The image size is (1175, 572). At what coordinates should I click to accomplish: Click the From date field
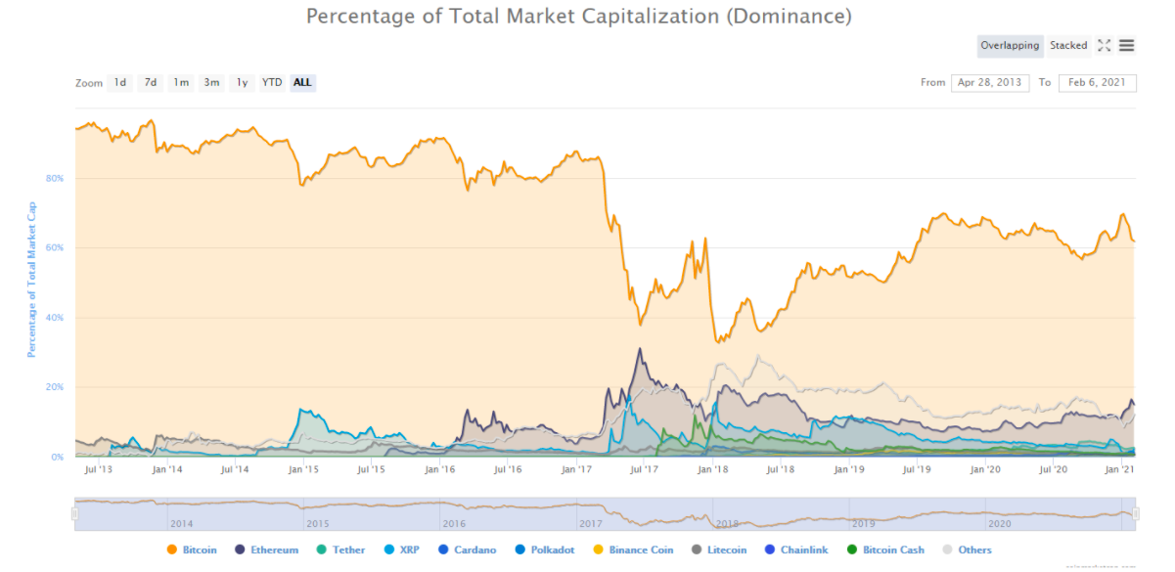point(989,83)
